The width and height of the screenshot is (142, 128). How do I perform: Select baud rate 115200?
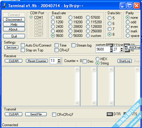click(88, 22)
